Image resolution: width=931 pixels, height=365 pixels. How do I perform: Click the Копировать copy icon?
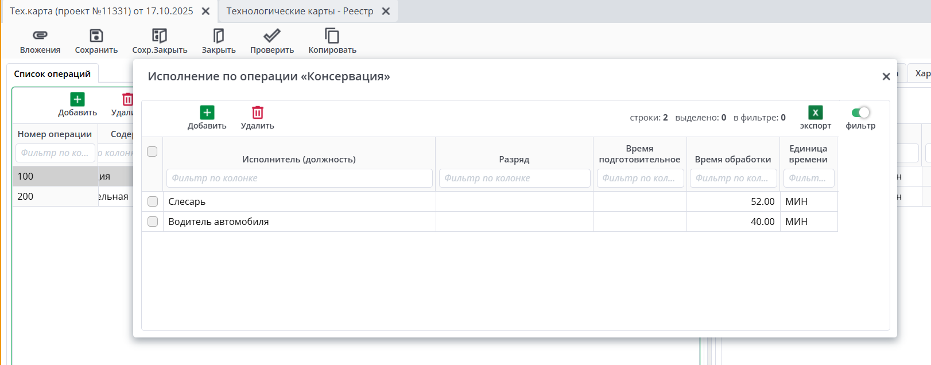332,36
